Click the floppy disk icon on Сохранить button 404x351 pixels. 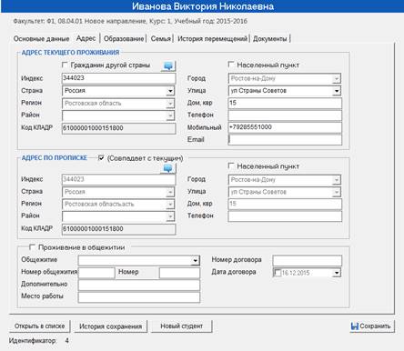pyautogui.click(x=354, y=326)
